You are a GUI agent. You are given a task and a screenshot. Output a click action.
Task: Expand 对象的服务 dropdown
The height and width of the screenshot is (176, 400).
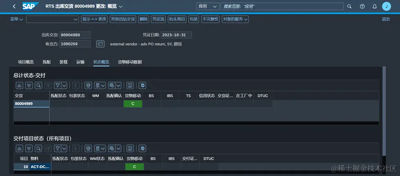pos(235,19)
